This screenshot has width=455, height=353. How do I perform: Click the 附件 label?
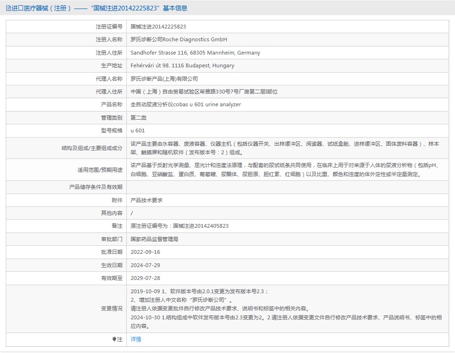[x=117, y=200]
